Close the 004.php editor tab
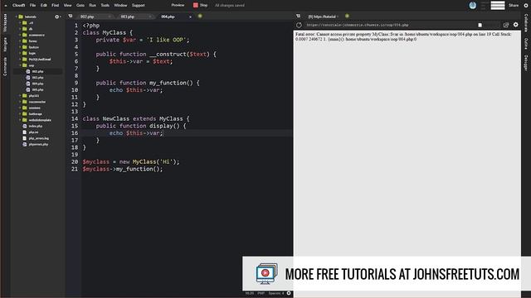This screenshot has height=298, width=531. point(190,17)
